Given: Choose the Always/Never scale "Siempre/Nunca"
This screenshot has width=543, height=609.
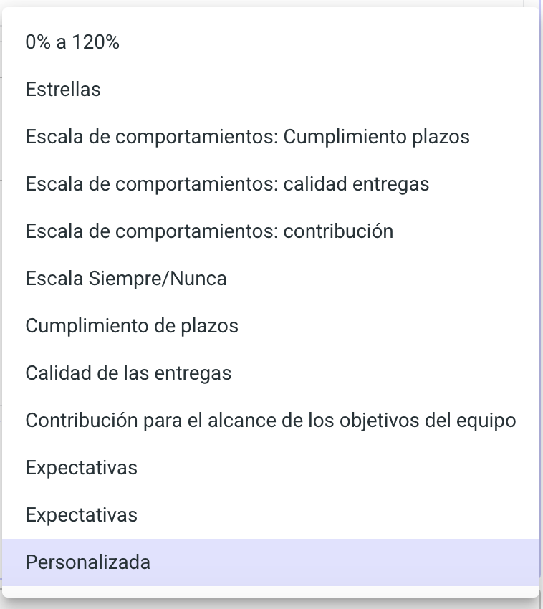Looking at the screenshot, I should [x=126, y=279].
